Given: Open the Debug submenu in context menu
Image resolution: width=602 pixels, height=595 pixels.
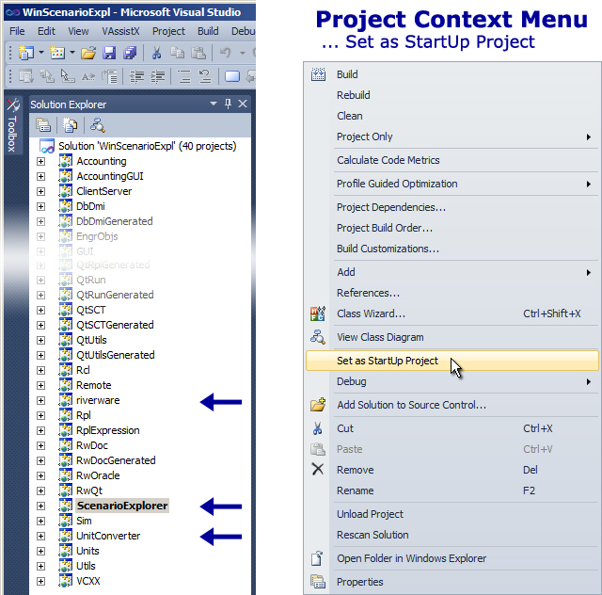Looking at the screenshot, I should (452, 381).
